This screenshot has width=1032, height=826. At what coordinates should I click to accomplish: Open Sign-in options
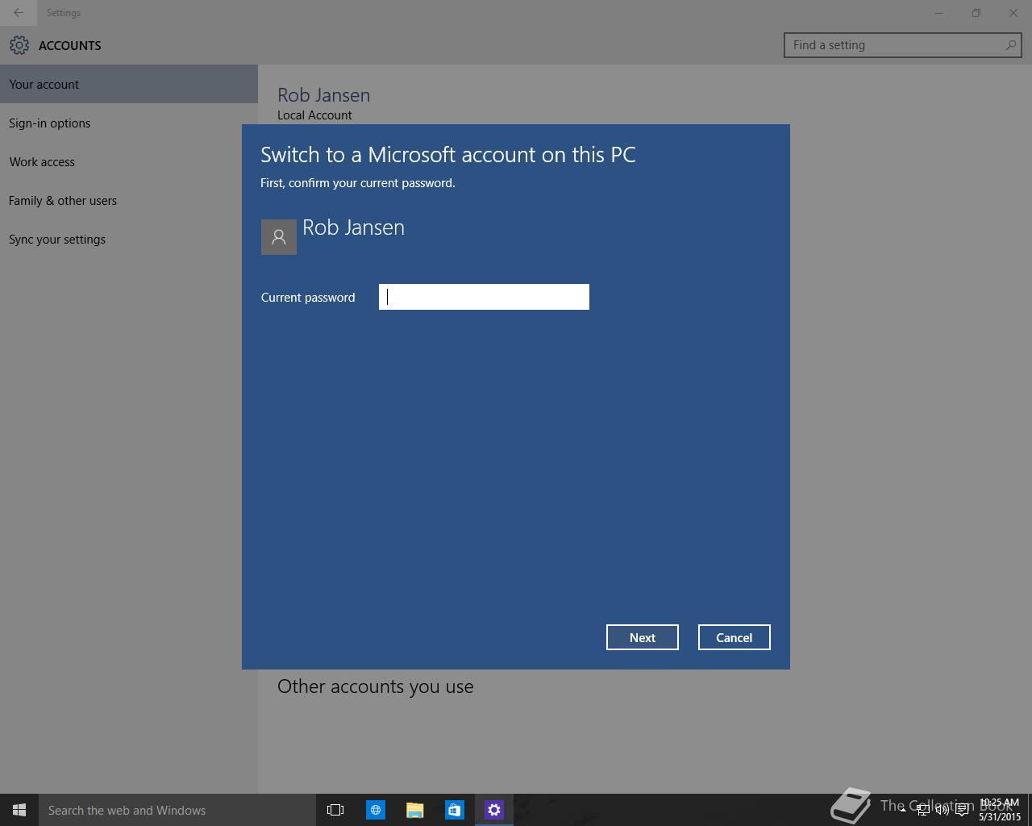click(129, 123)
